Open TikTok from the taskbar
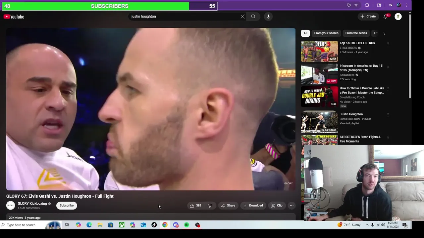Viewport: 424px width, 238px height. click(x=154, y=225)
